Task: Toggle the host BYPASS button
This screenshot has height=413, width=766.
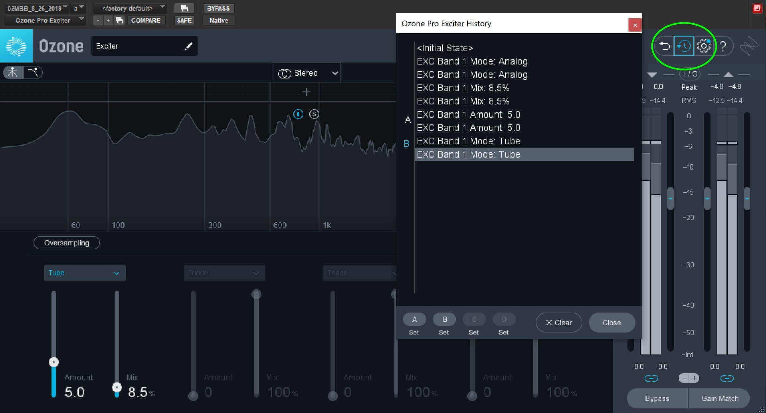Action: pos(219,8)
